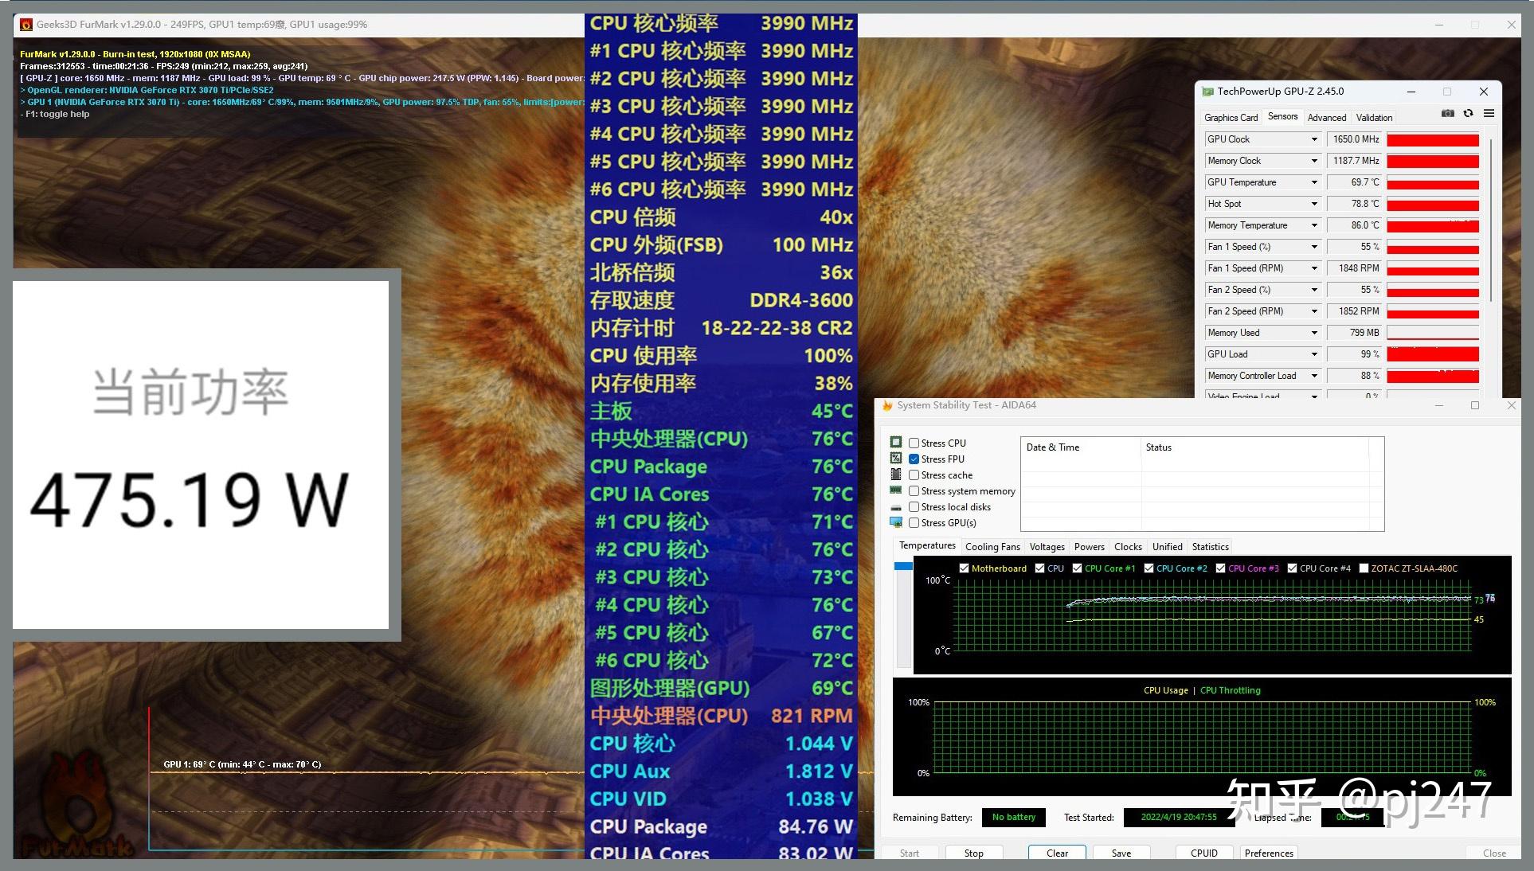Switch to the Graphics Card tab
The width and height of the screenshot is (1534, 871).
point(1231,117)
